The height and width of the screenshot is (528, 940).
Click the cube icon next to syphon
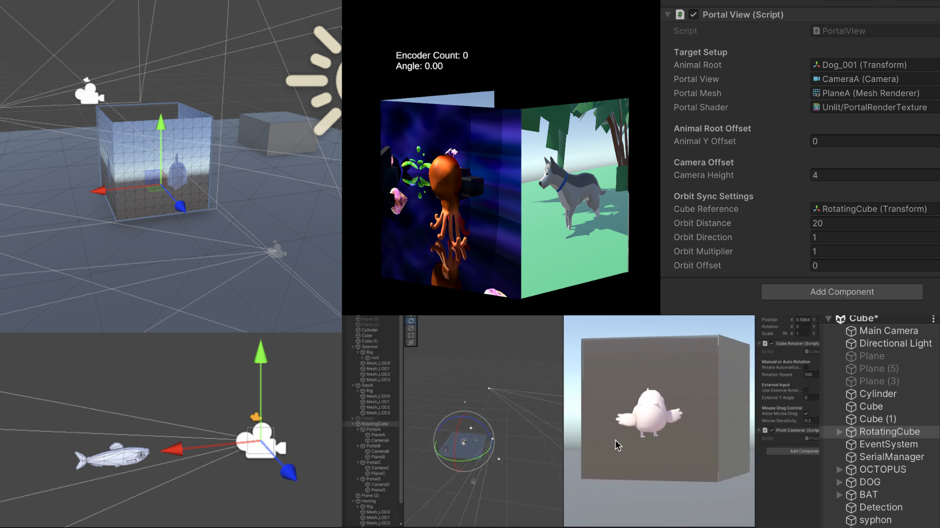pos(851,520)
